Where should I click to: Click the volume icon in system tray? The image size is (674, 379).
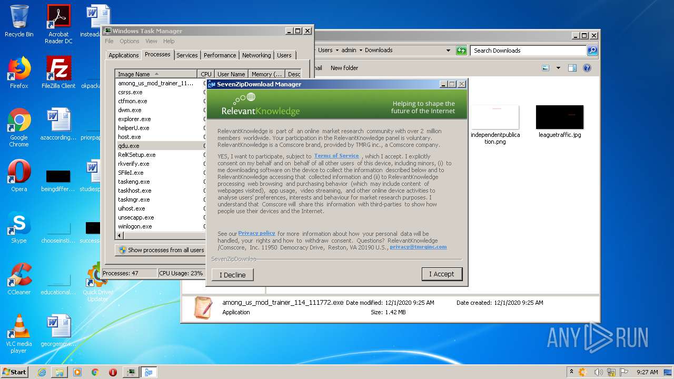[598, 372]
